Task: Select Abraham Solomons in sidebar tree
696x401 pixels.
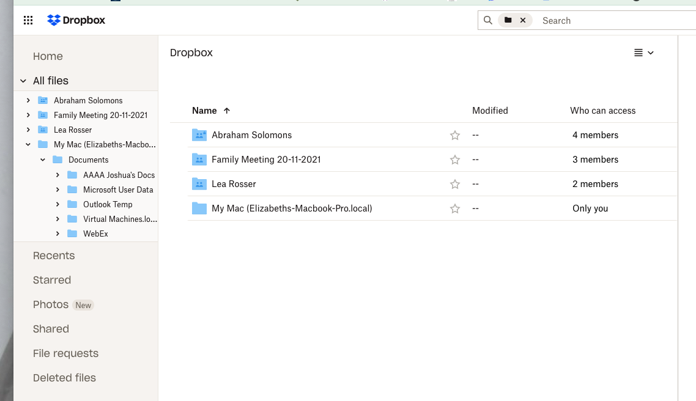Action: coord(88,100)
